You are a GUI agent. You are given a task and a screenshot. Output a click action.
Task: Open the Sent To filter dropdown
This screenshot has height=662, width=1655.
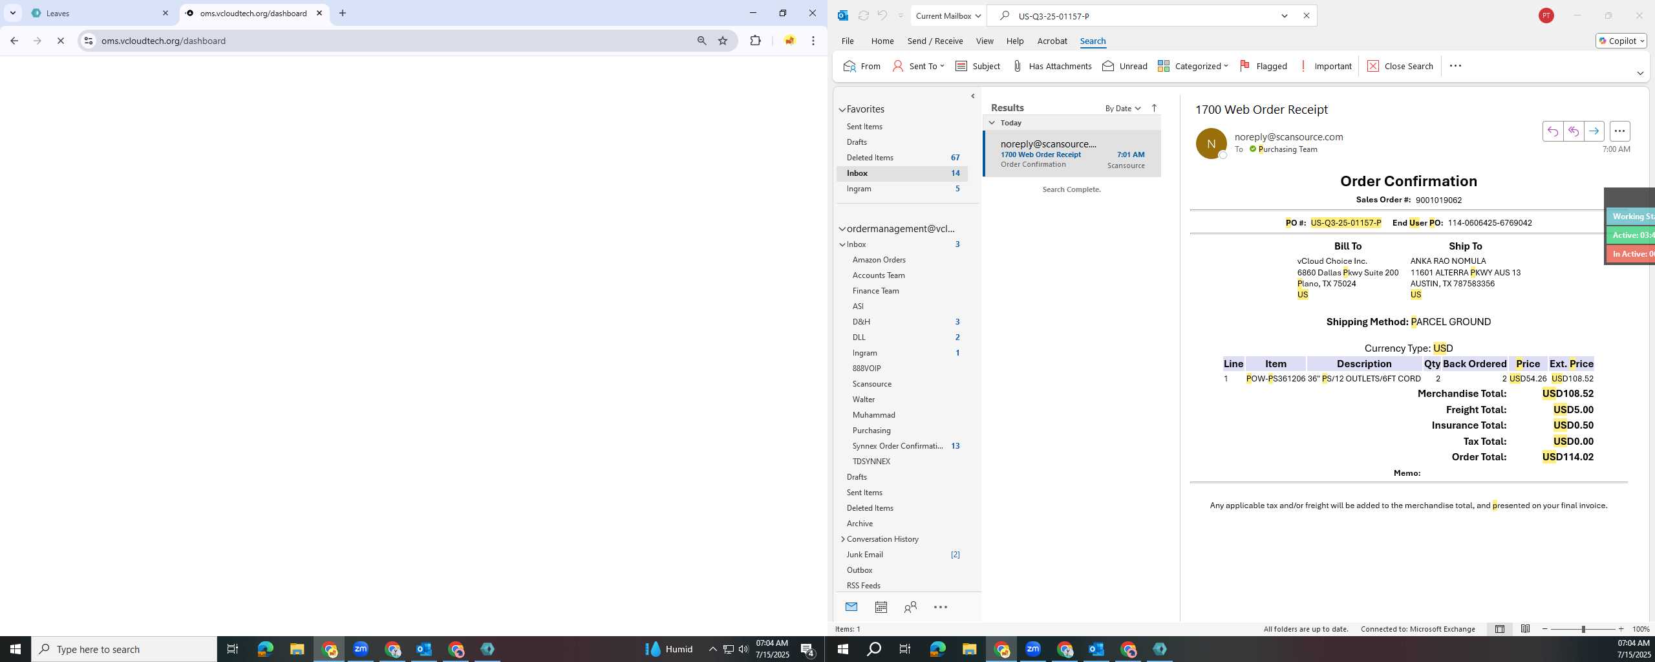[919, 66]
